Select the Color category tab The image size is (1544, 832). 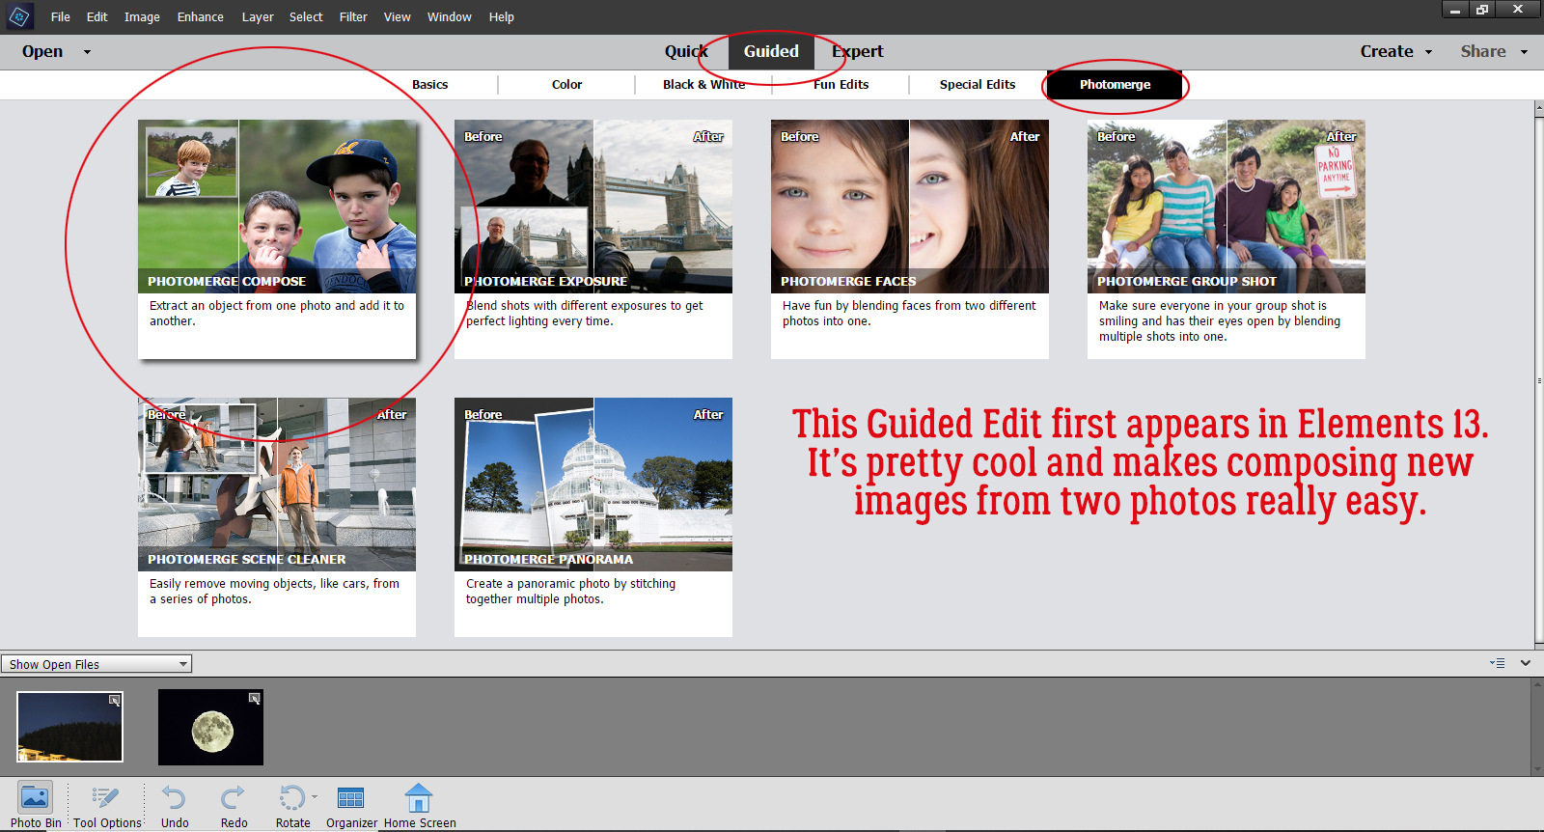566,85
